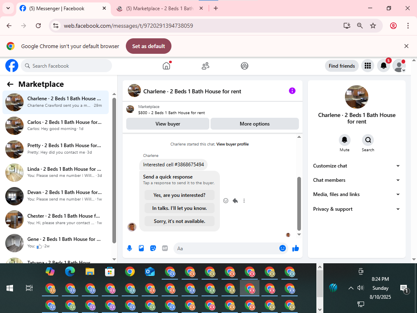Switch to the Messenger | Facebook tab
This screenshot has height=313, width=417.
[x=64, y=9]
